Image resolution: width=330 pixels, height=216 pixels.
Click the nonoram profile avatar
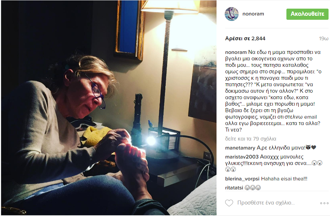pyautogui.click(x=232, y=14)
